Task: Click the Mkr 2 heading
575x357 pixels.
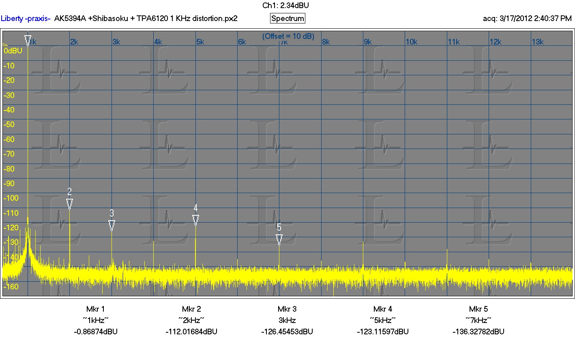Action: click(191, 309)
